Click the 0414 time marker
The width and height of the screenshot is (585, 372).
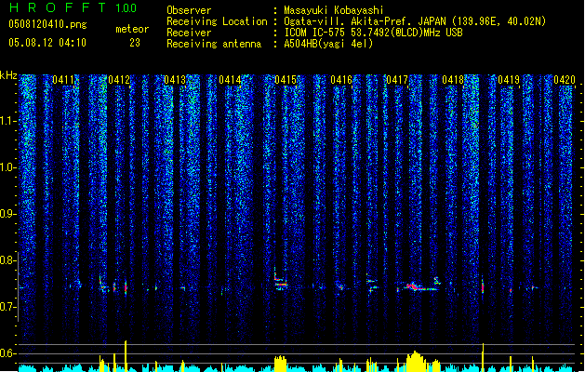230,80
